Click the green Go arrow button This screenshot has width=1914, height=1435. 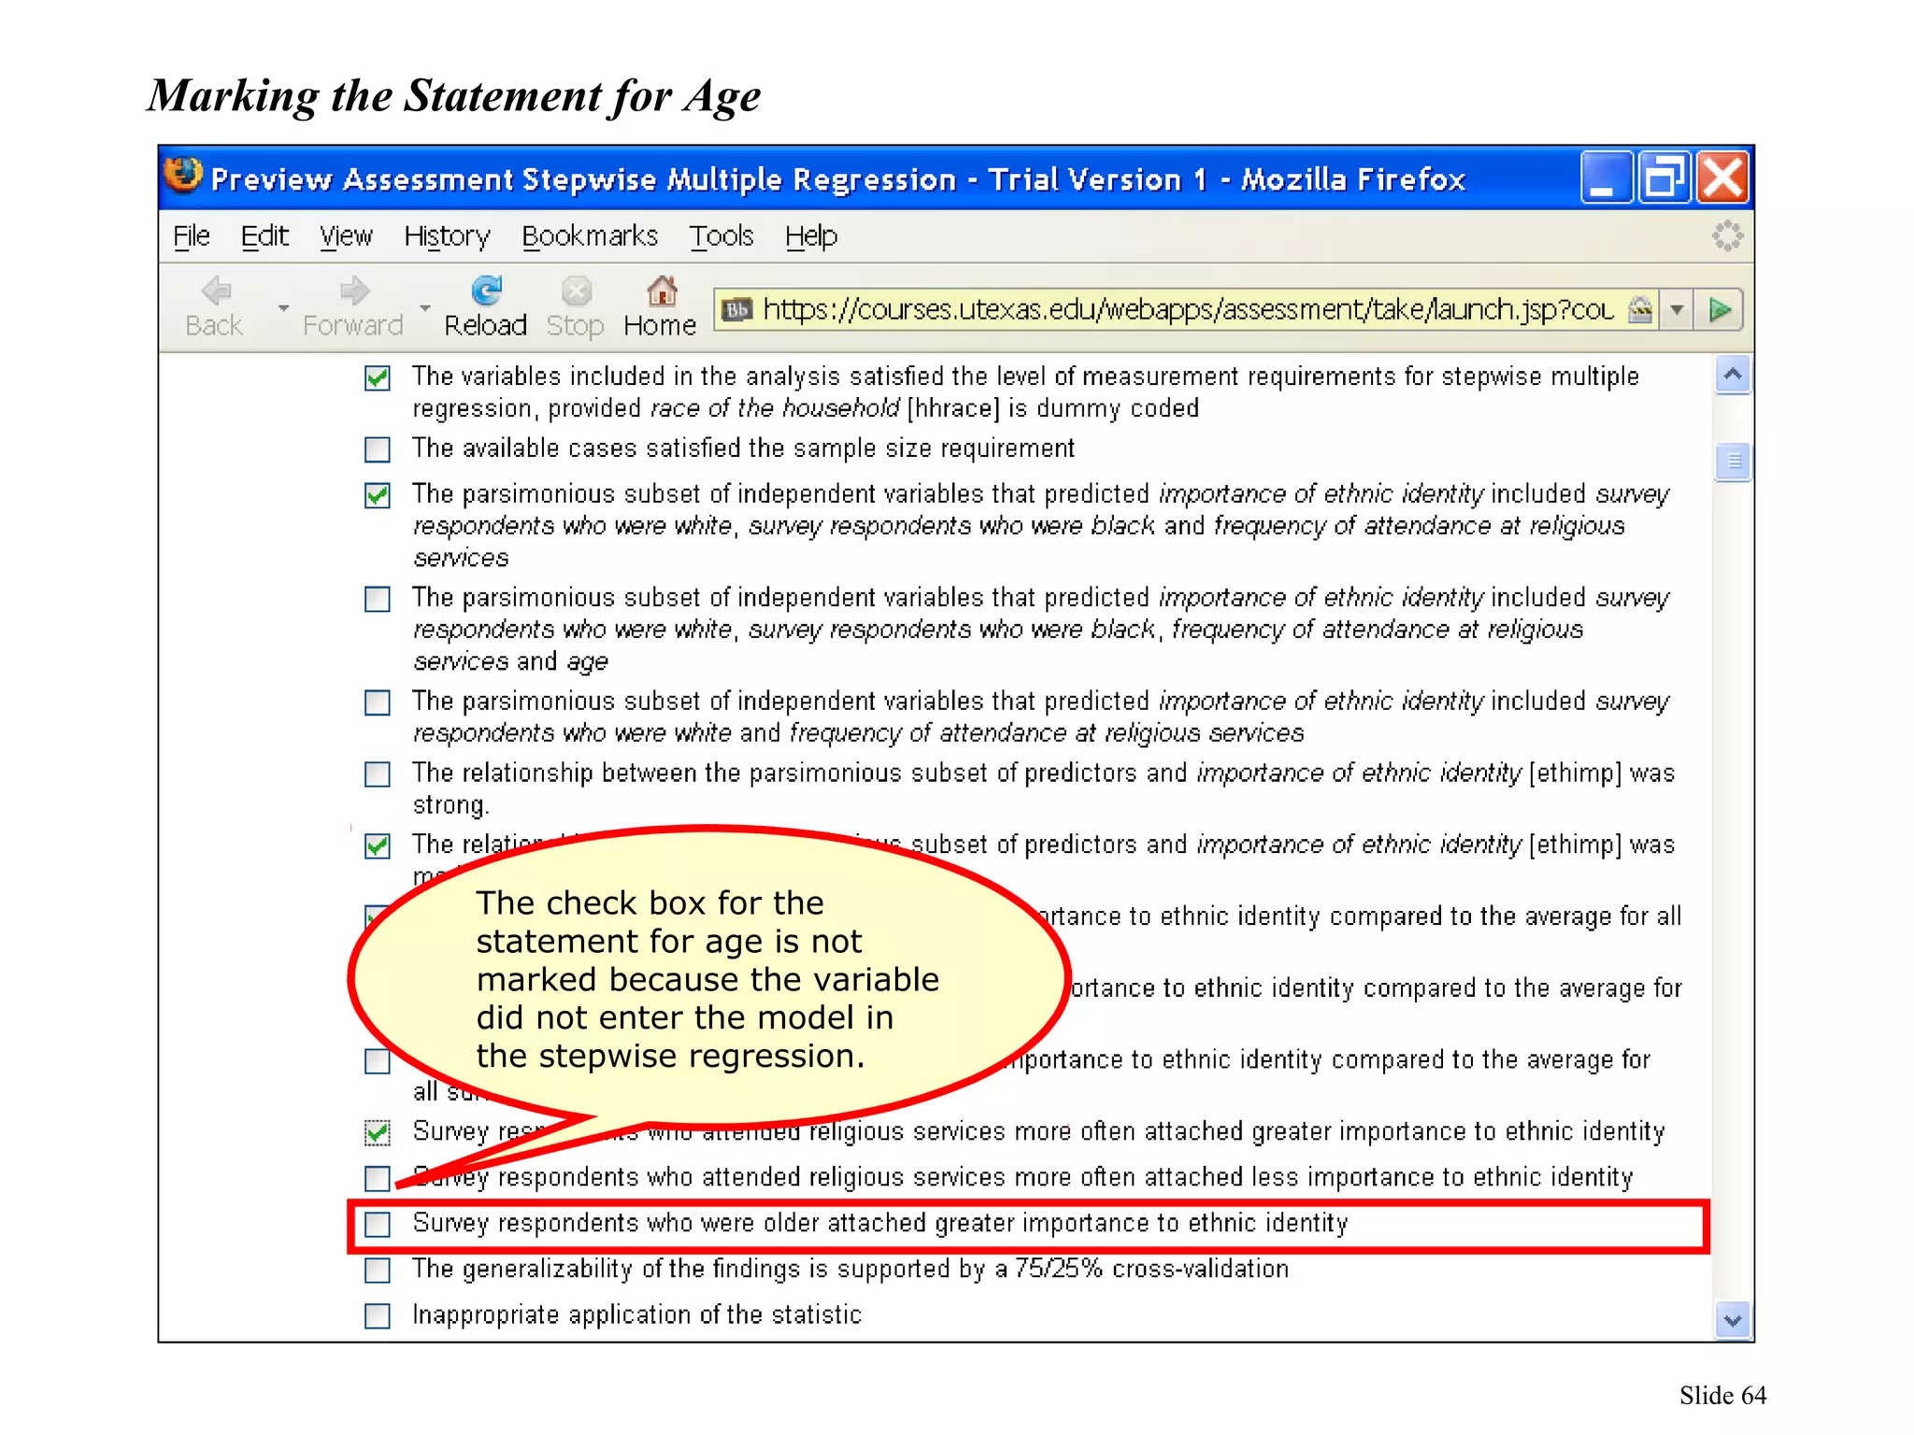click(1721, 309)
